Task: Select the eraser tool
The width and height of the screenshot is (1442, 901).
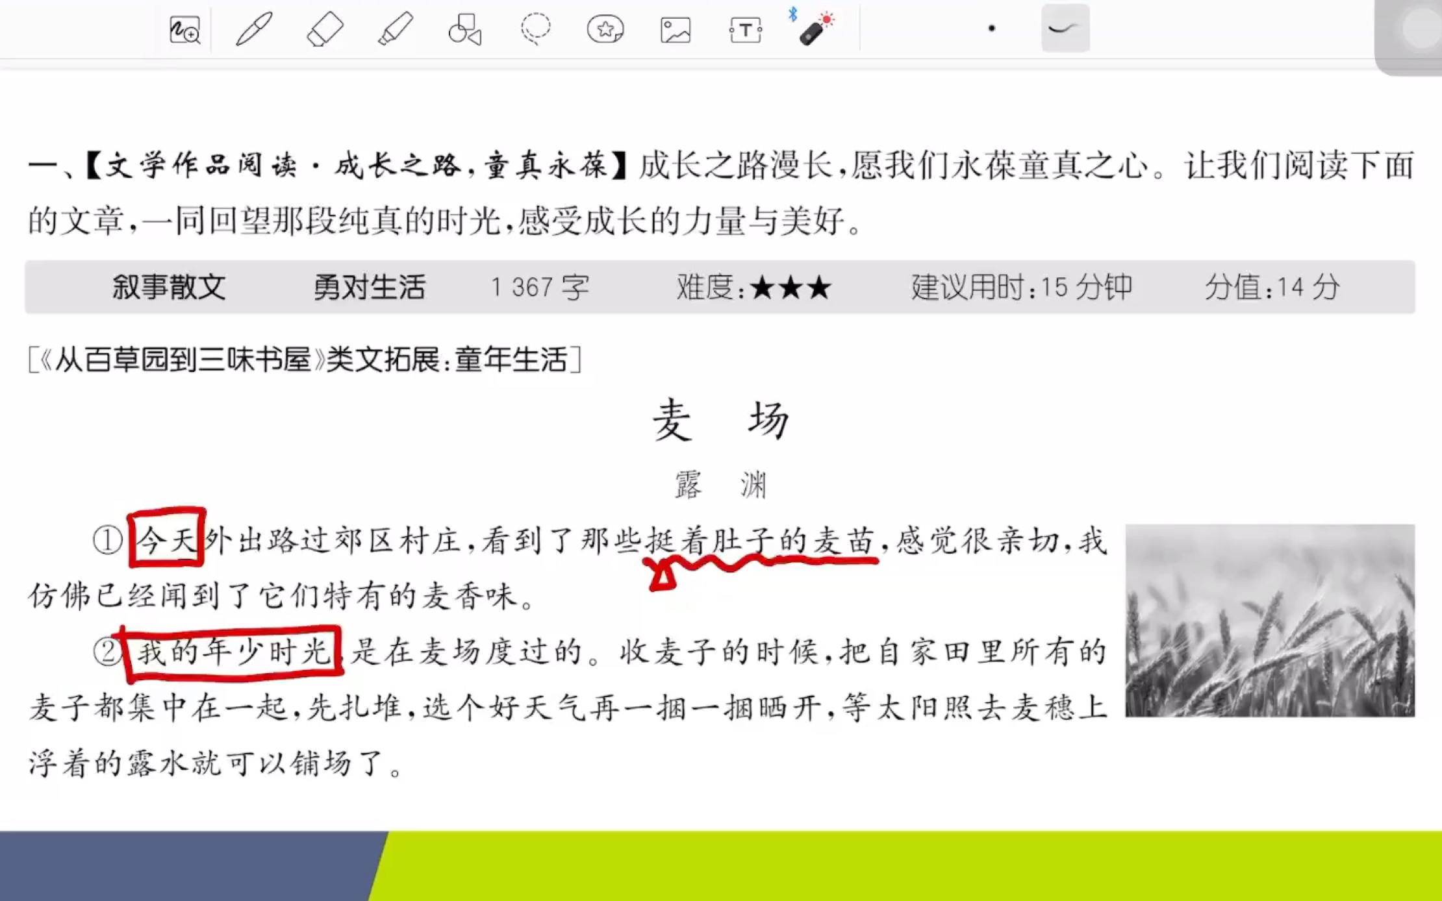Action: (x=323, y=28)
